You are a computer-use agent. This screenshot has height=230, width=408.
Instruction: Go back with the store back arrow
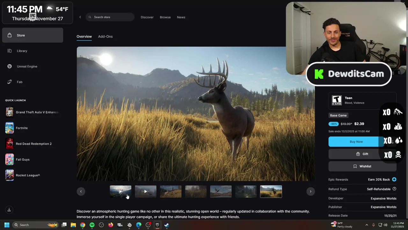coord(80,17)
